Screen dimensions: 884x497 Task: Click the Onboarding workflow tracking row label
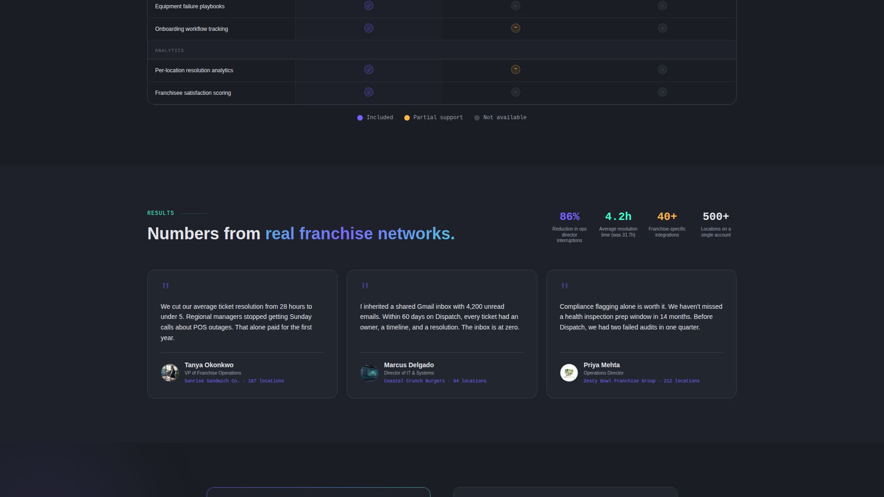(192, 29)
